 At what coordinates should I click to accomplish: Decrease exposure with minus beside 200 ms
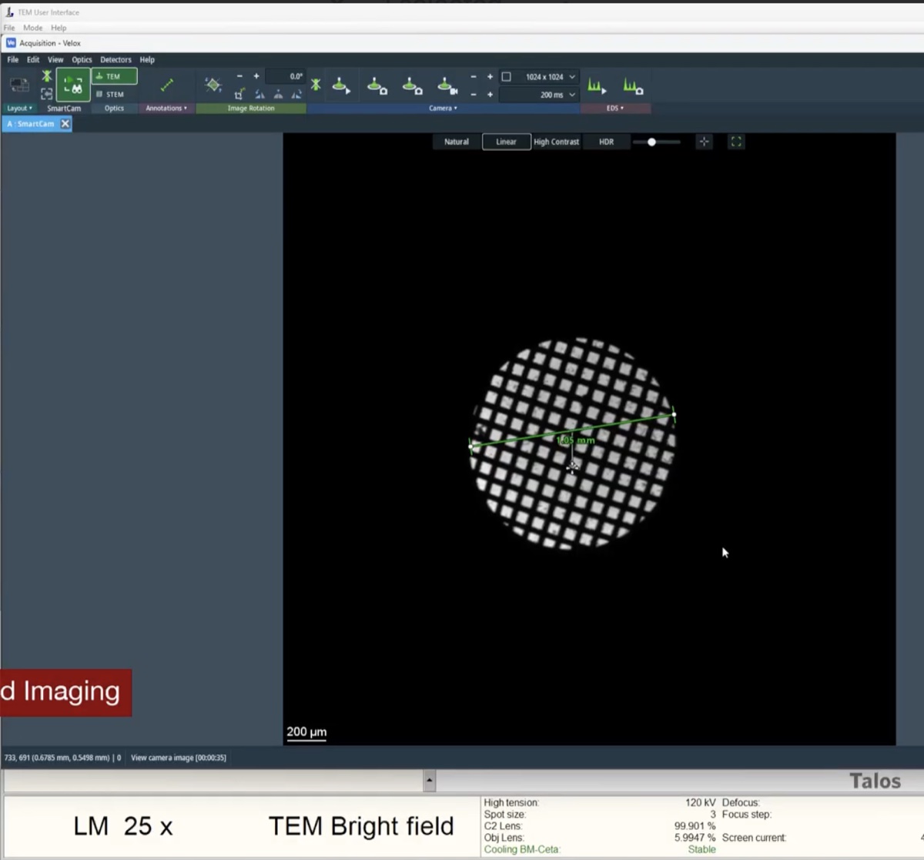[473, 95]
